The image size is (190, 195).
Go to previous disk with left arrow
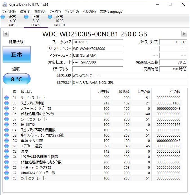[6, 34]
